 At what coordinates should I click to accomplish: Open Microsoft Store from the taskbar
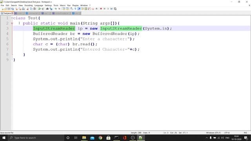108,137
